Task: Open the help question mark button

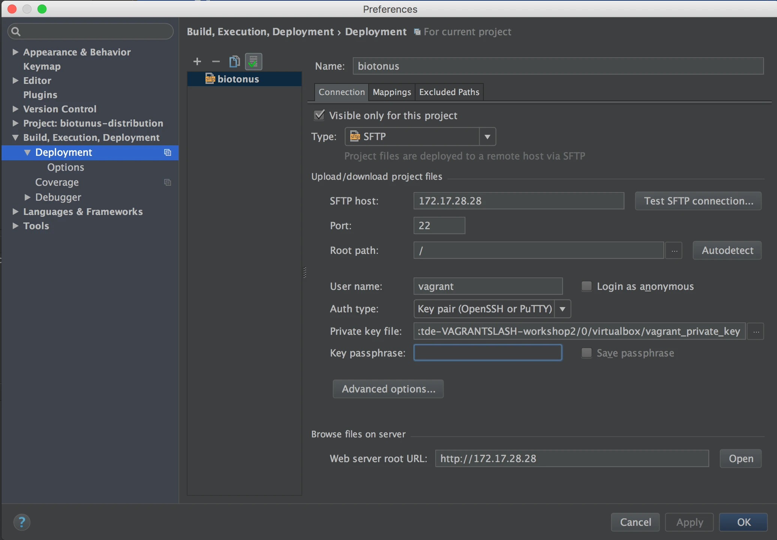Action: pyautogui.click(x=22, y=522)
